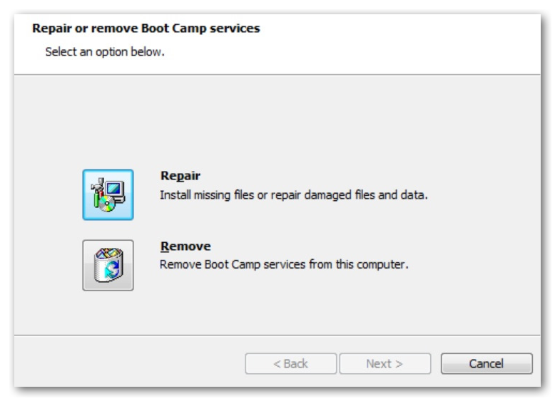Screen dimensions: 555x401
Task: Click the 'Select an option below' text
Action: [105, 52]
